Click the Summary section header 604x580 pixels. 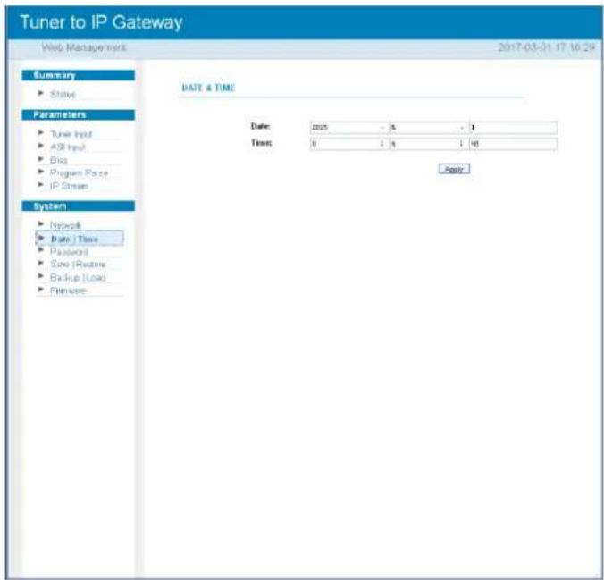pyautogui.click(x=79, y=75)
